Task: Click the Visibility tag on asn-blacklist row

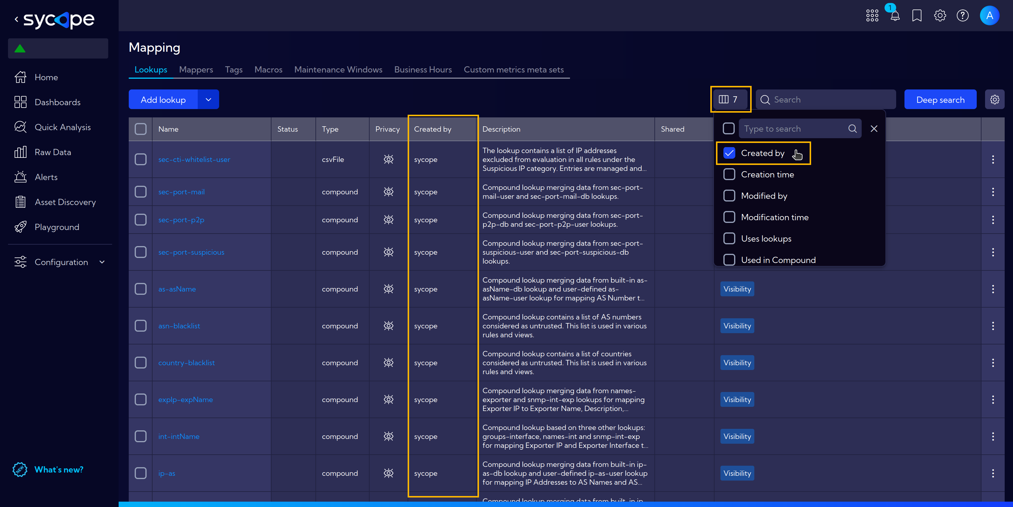Action: point(736,326)
